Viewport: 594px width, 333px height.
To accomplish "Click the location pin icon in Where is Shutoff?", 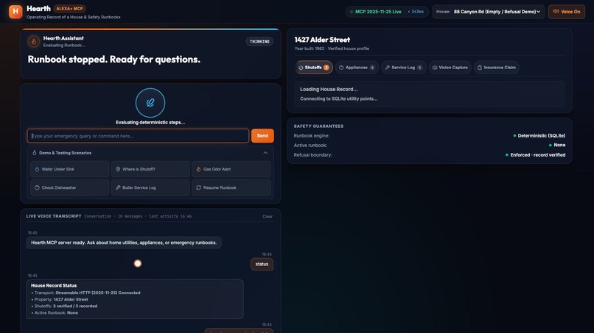I will click(x=118, y=169).
